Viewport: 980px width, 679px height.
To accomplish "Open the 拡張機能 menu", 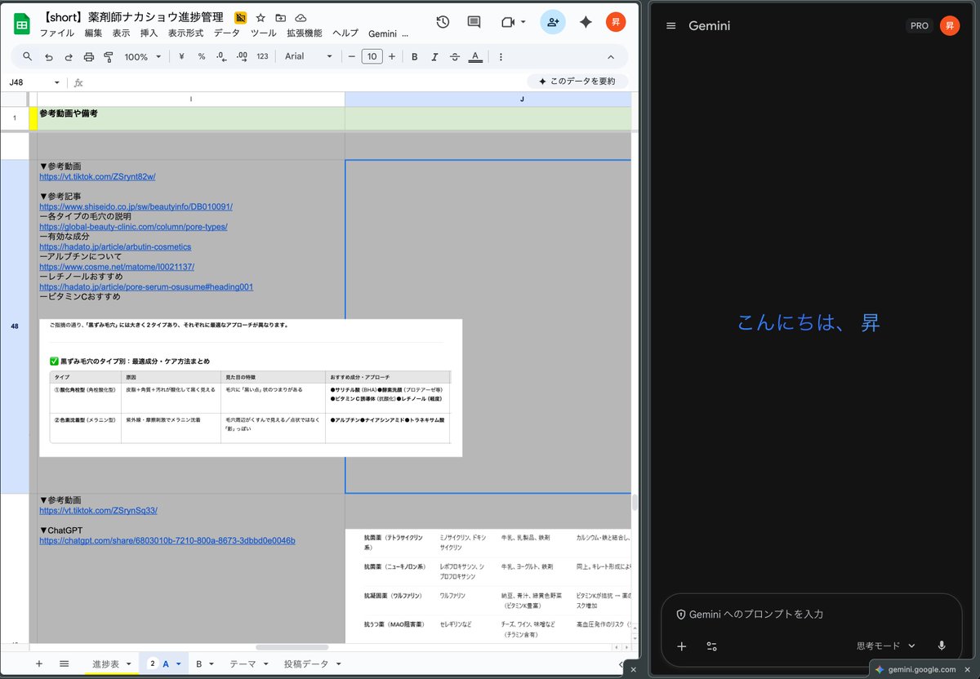I will [304, 33].
